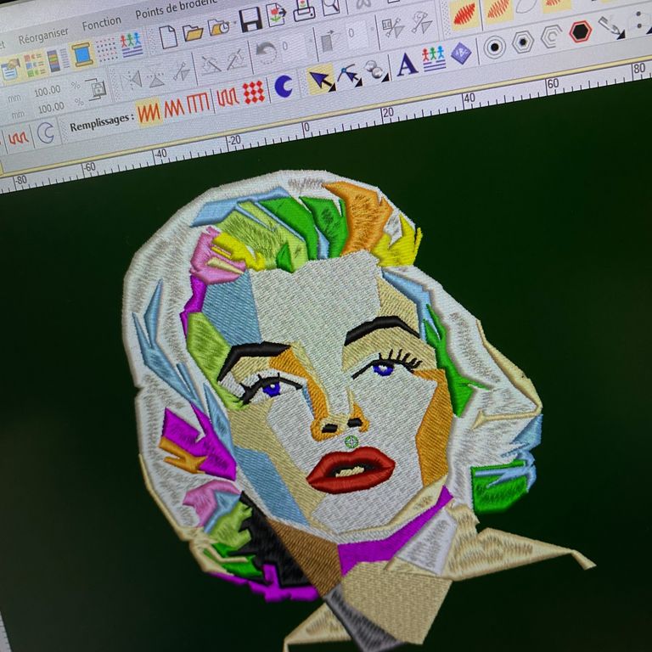The width and height of the screenshot is (652, 652).
Task: Click the grayed rotate triangle icon
Action: pyautogui.click(x=182, y=72)
